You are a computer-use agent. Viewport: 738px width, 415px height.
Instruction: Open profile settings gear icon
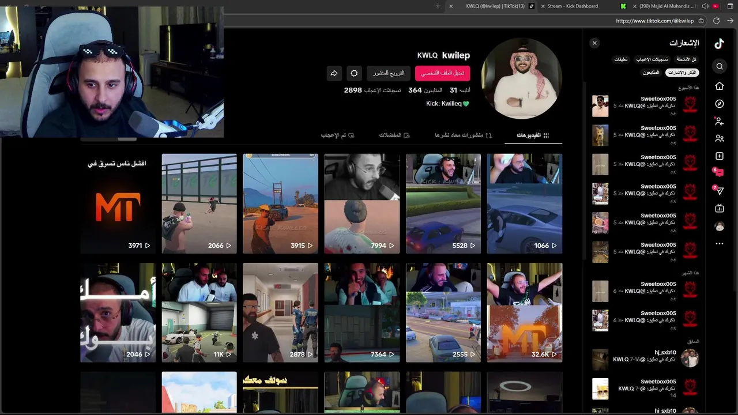click(x=354, y=73)
